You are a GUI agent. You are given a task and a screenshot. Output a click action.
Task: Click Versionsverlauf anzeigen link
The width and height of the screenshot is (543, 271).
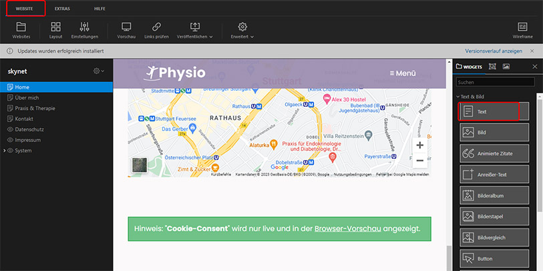coord(494,51)
